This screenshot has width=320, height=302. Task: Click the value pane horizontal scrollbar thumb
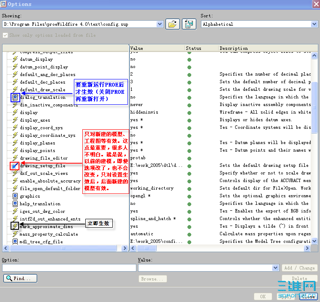(146, 248)
